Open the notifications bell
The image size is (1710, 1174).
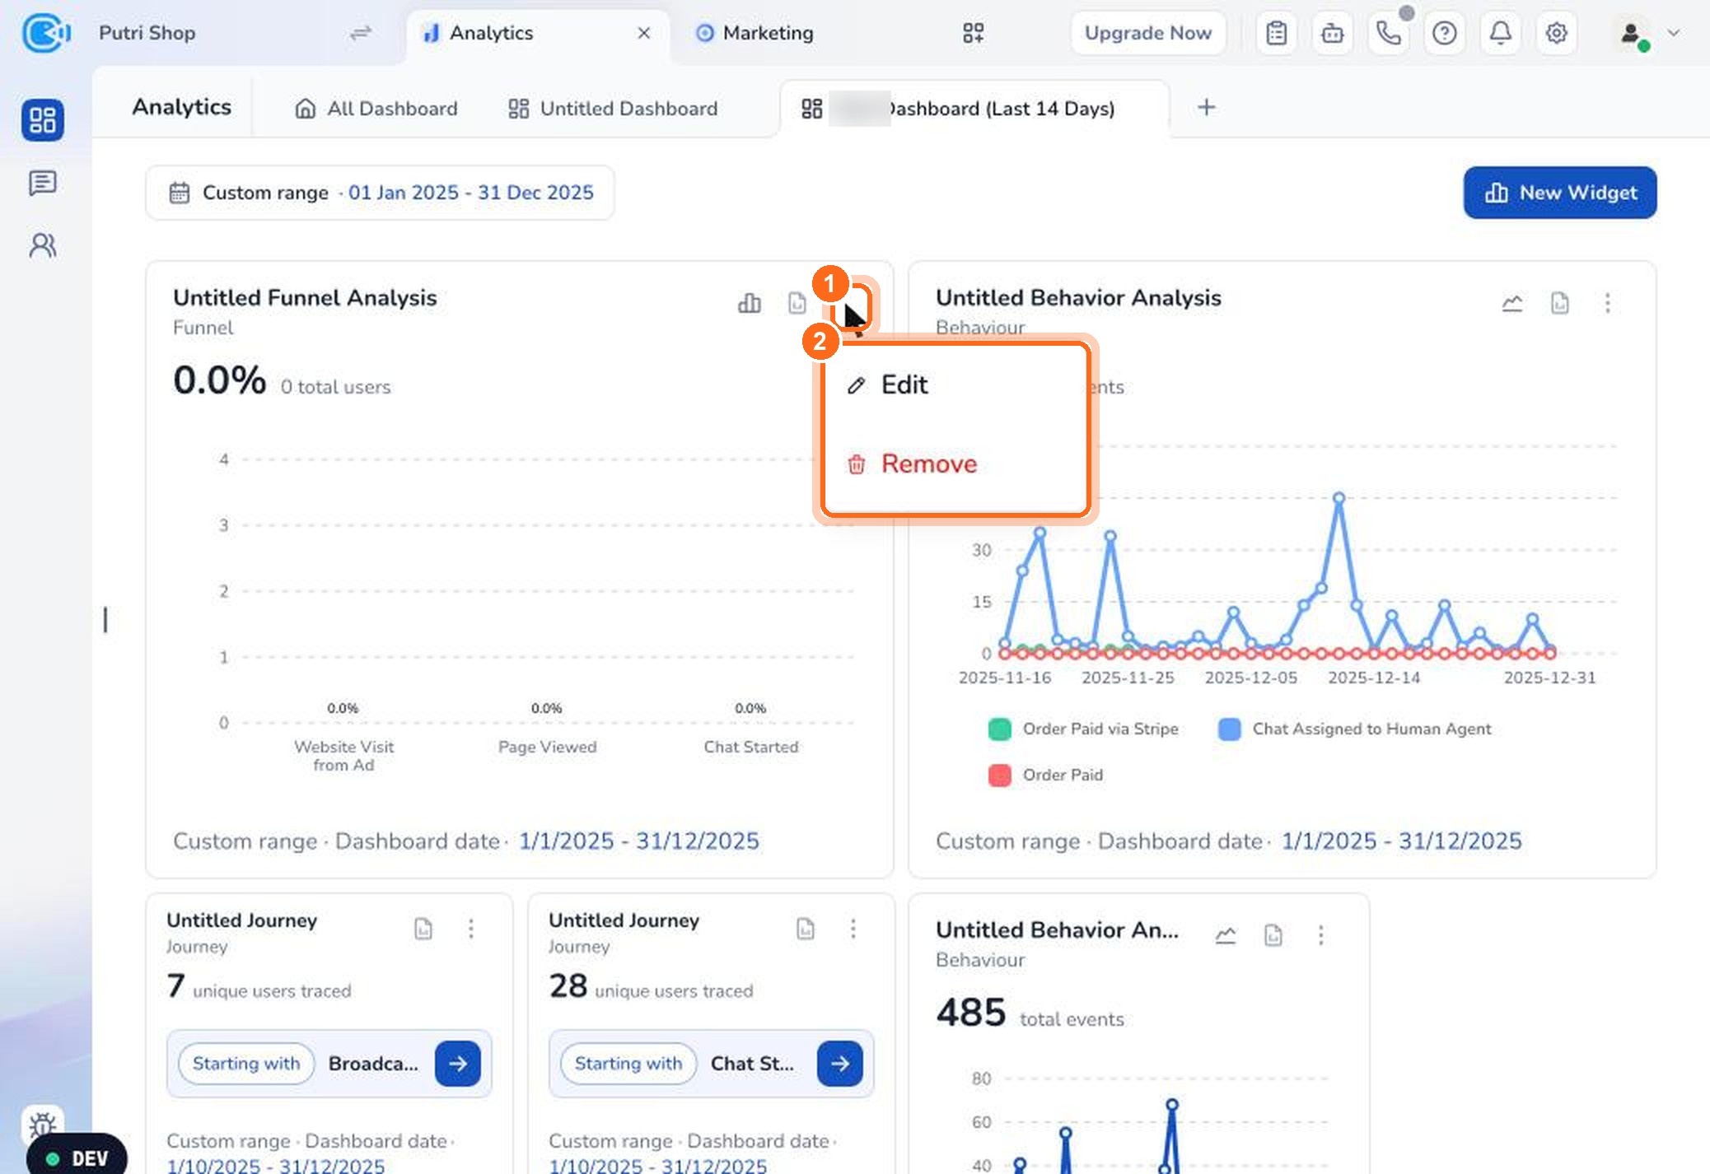click(x=1501, y=33)
